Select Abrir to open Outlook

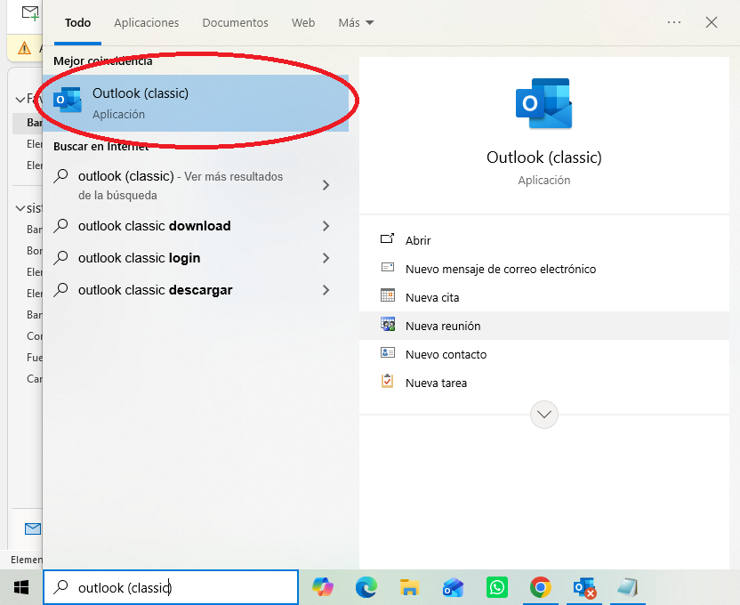[x=544, y=240]
